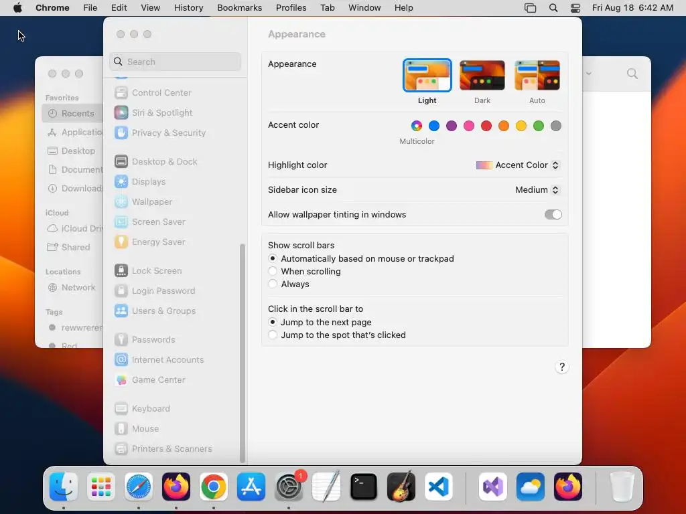This screenshot has width=686, height=514.
Task: Choose green accent color
Action: [539, 126]
